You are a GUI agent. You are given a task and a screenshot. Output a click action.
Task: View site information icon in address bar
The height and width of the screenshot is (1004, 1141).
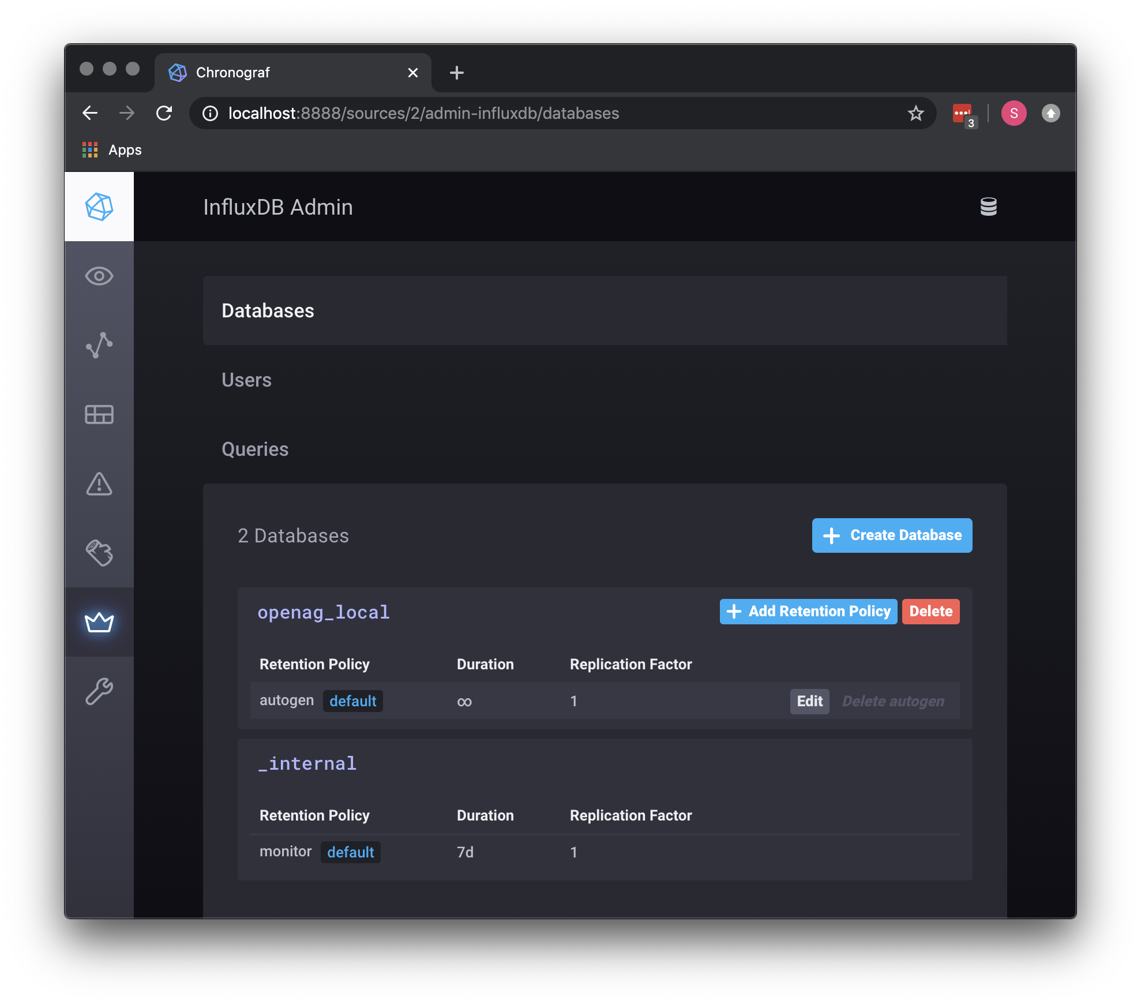(x=211, y=113)
